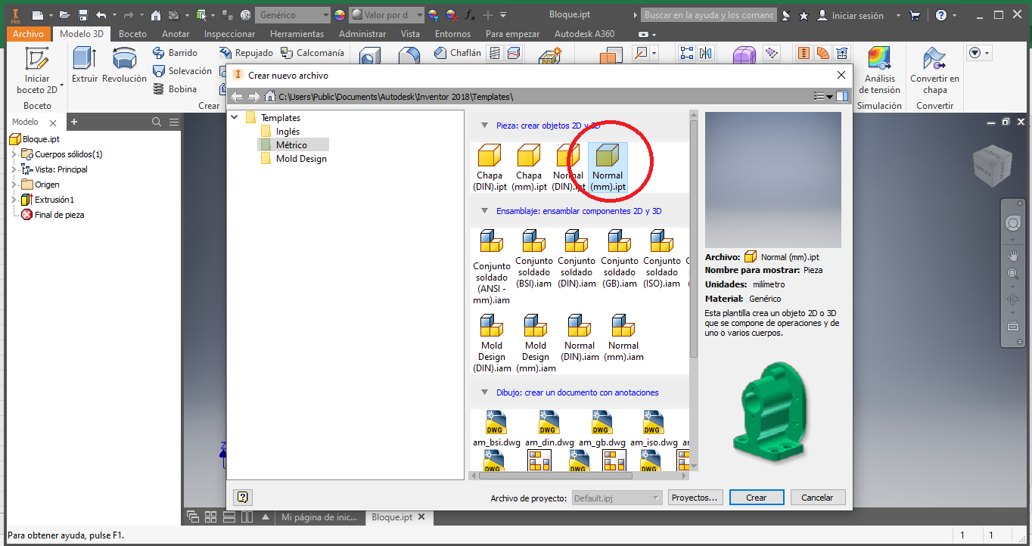Screen dimensions: 1032x546
Task: Expand the Extrusión1 node in the browser
Action: (x=14, y=200)
